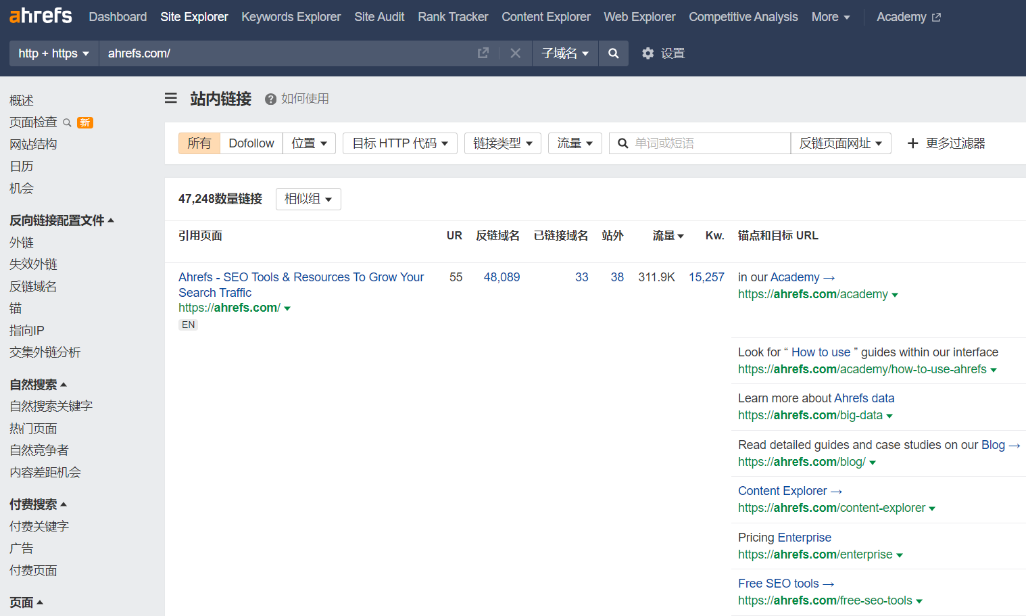This screenshot has width=1026, height=616.
Task: Open Site Explorer tab
Action: 194,17
